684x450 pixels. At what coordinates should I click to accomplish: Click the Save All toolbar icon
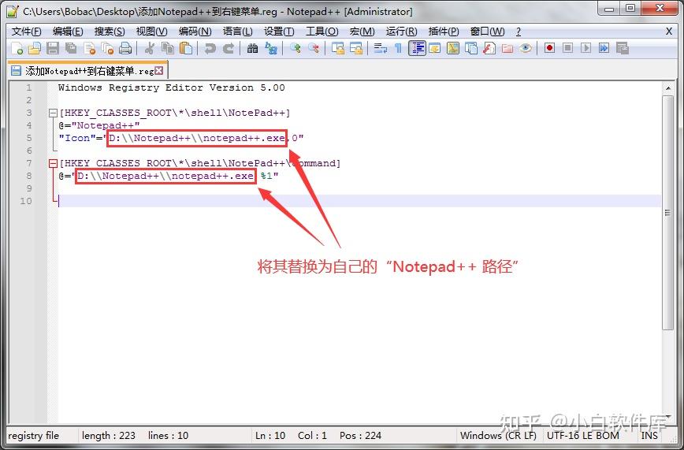[x=71, y=48]
